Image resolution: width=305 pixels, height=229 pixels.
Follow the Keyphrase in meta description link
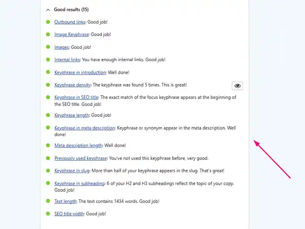(85, 128)
